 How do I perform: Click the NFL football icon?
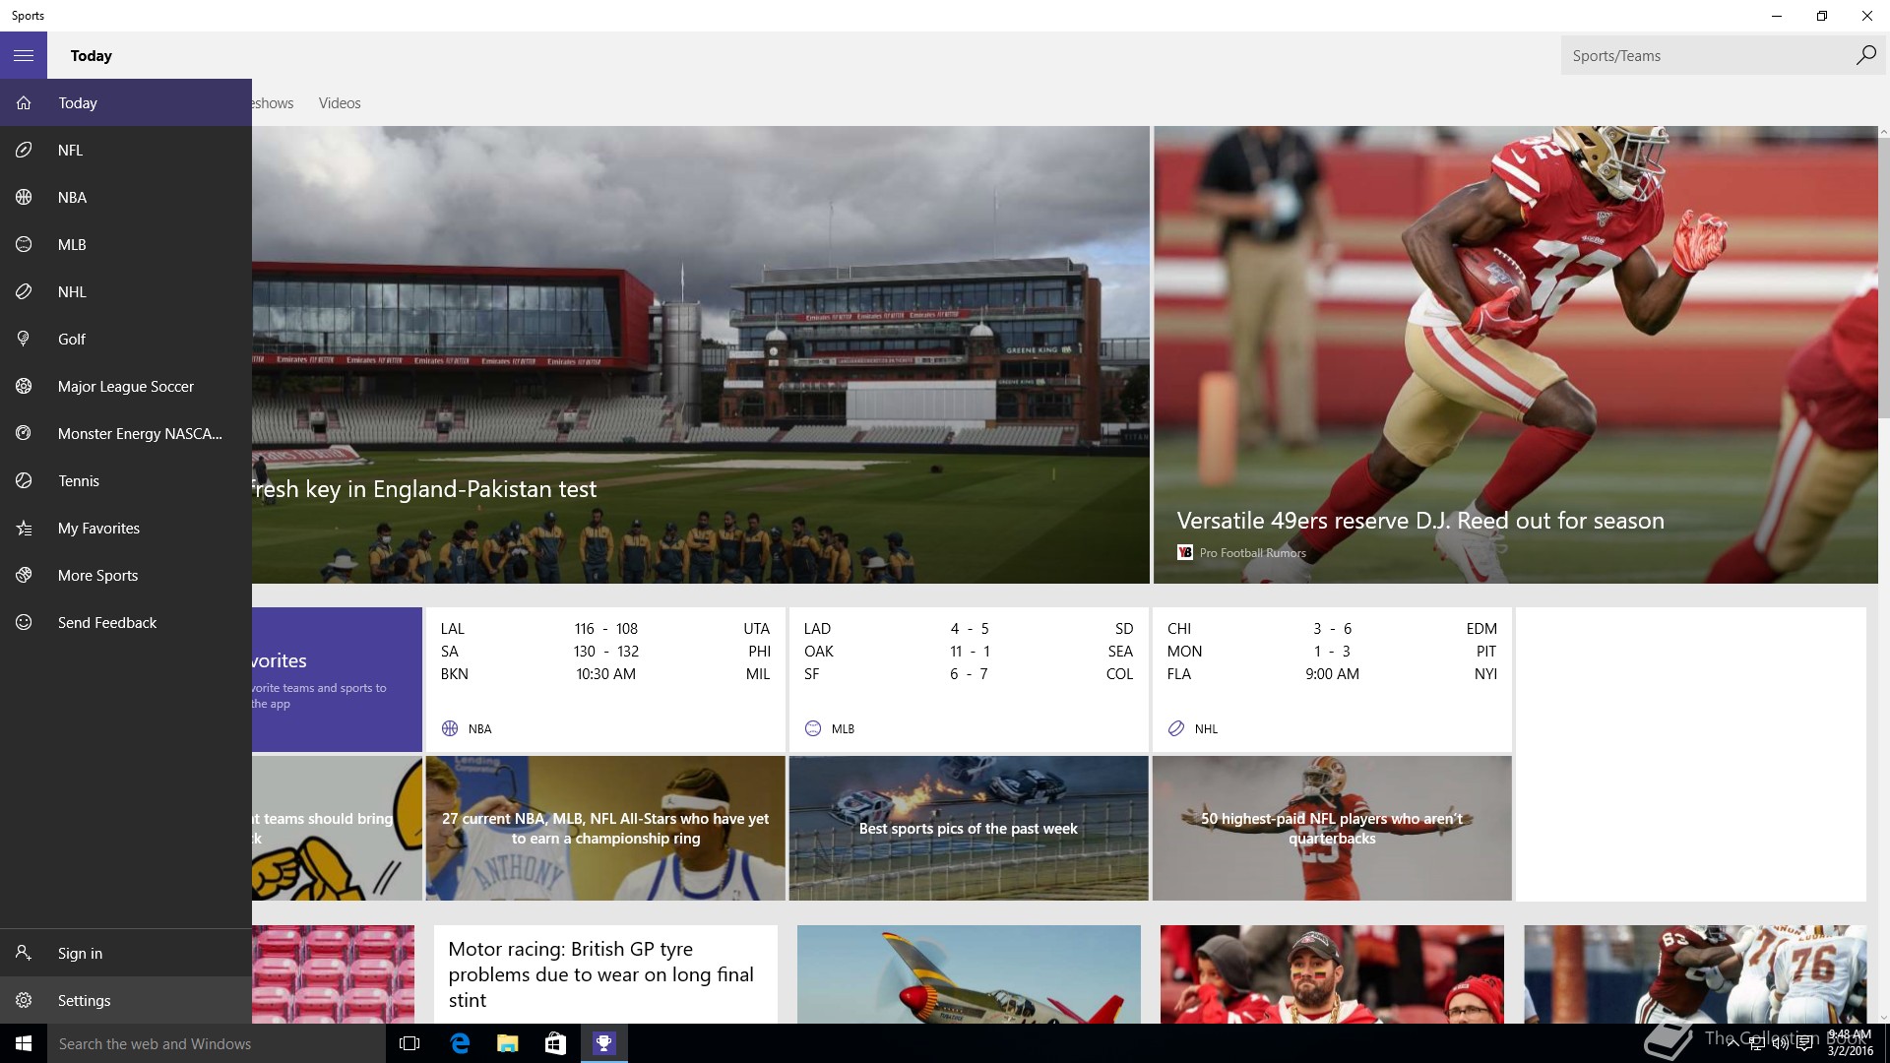click(24, 150)
